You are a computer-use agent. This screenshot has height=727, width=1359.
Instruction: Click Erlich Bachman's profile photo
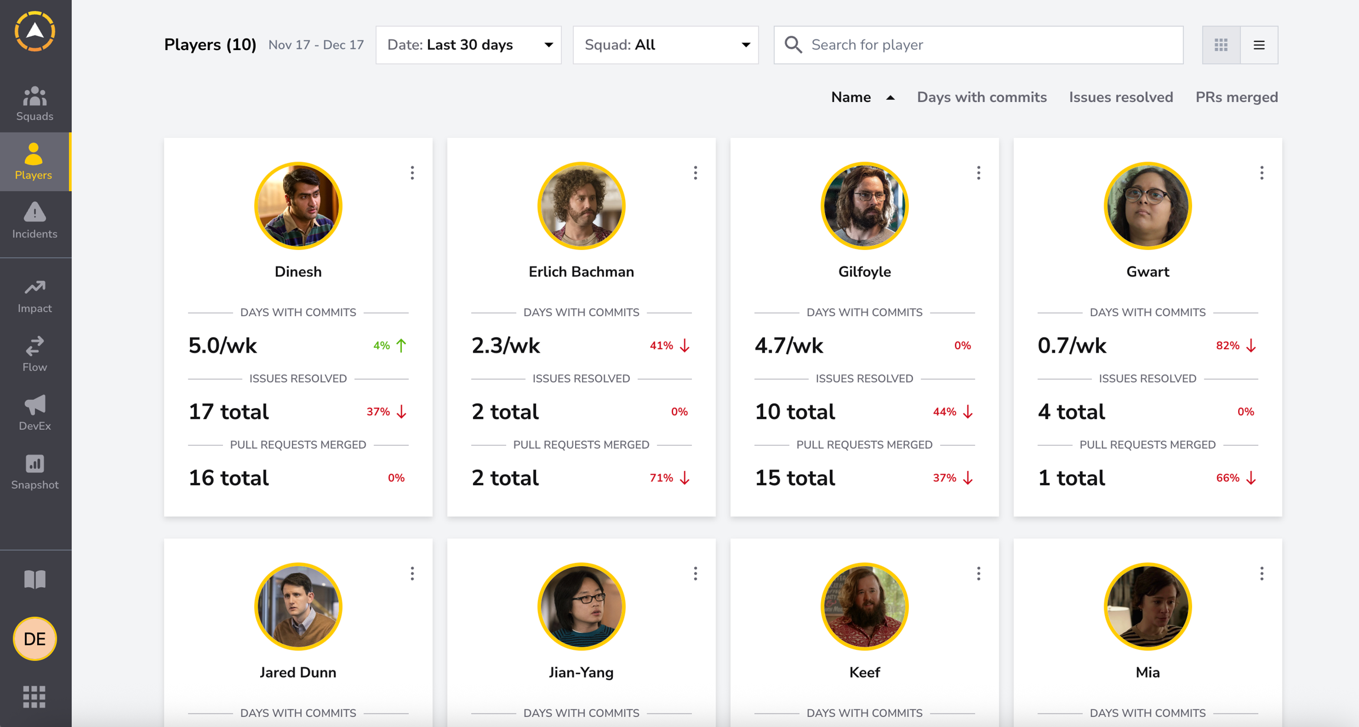pyautogui.click(x=582, y=206)
